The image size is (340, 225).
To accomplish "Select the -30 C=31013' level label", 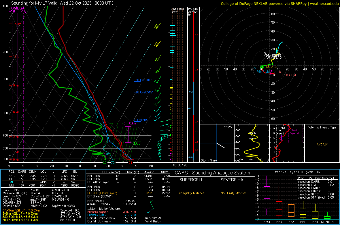I will point(143,80).
